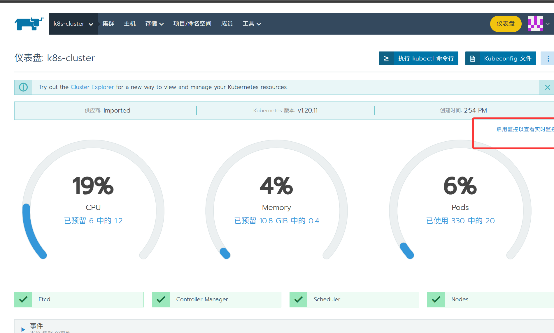
Task: Click the Kubeconfig file document icon
Action: [473, 58]
